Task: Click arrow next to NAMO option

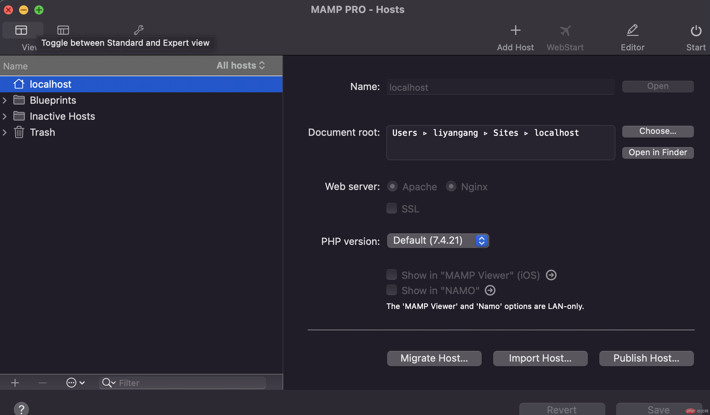Action: [x=490, y=291]
